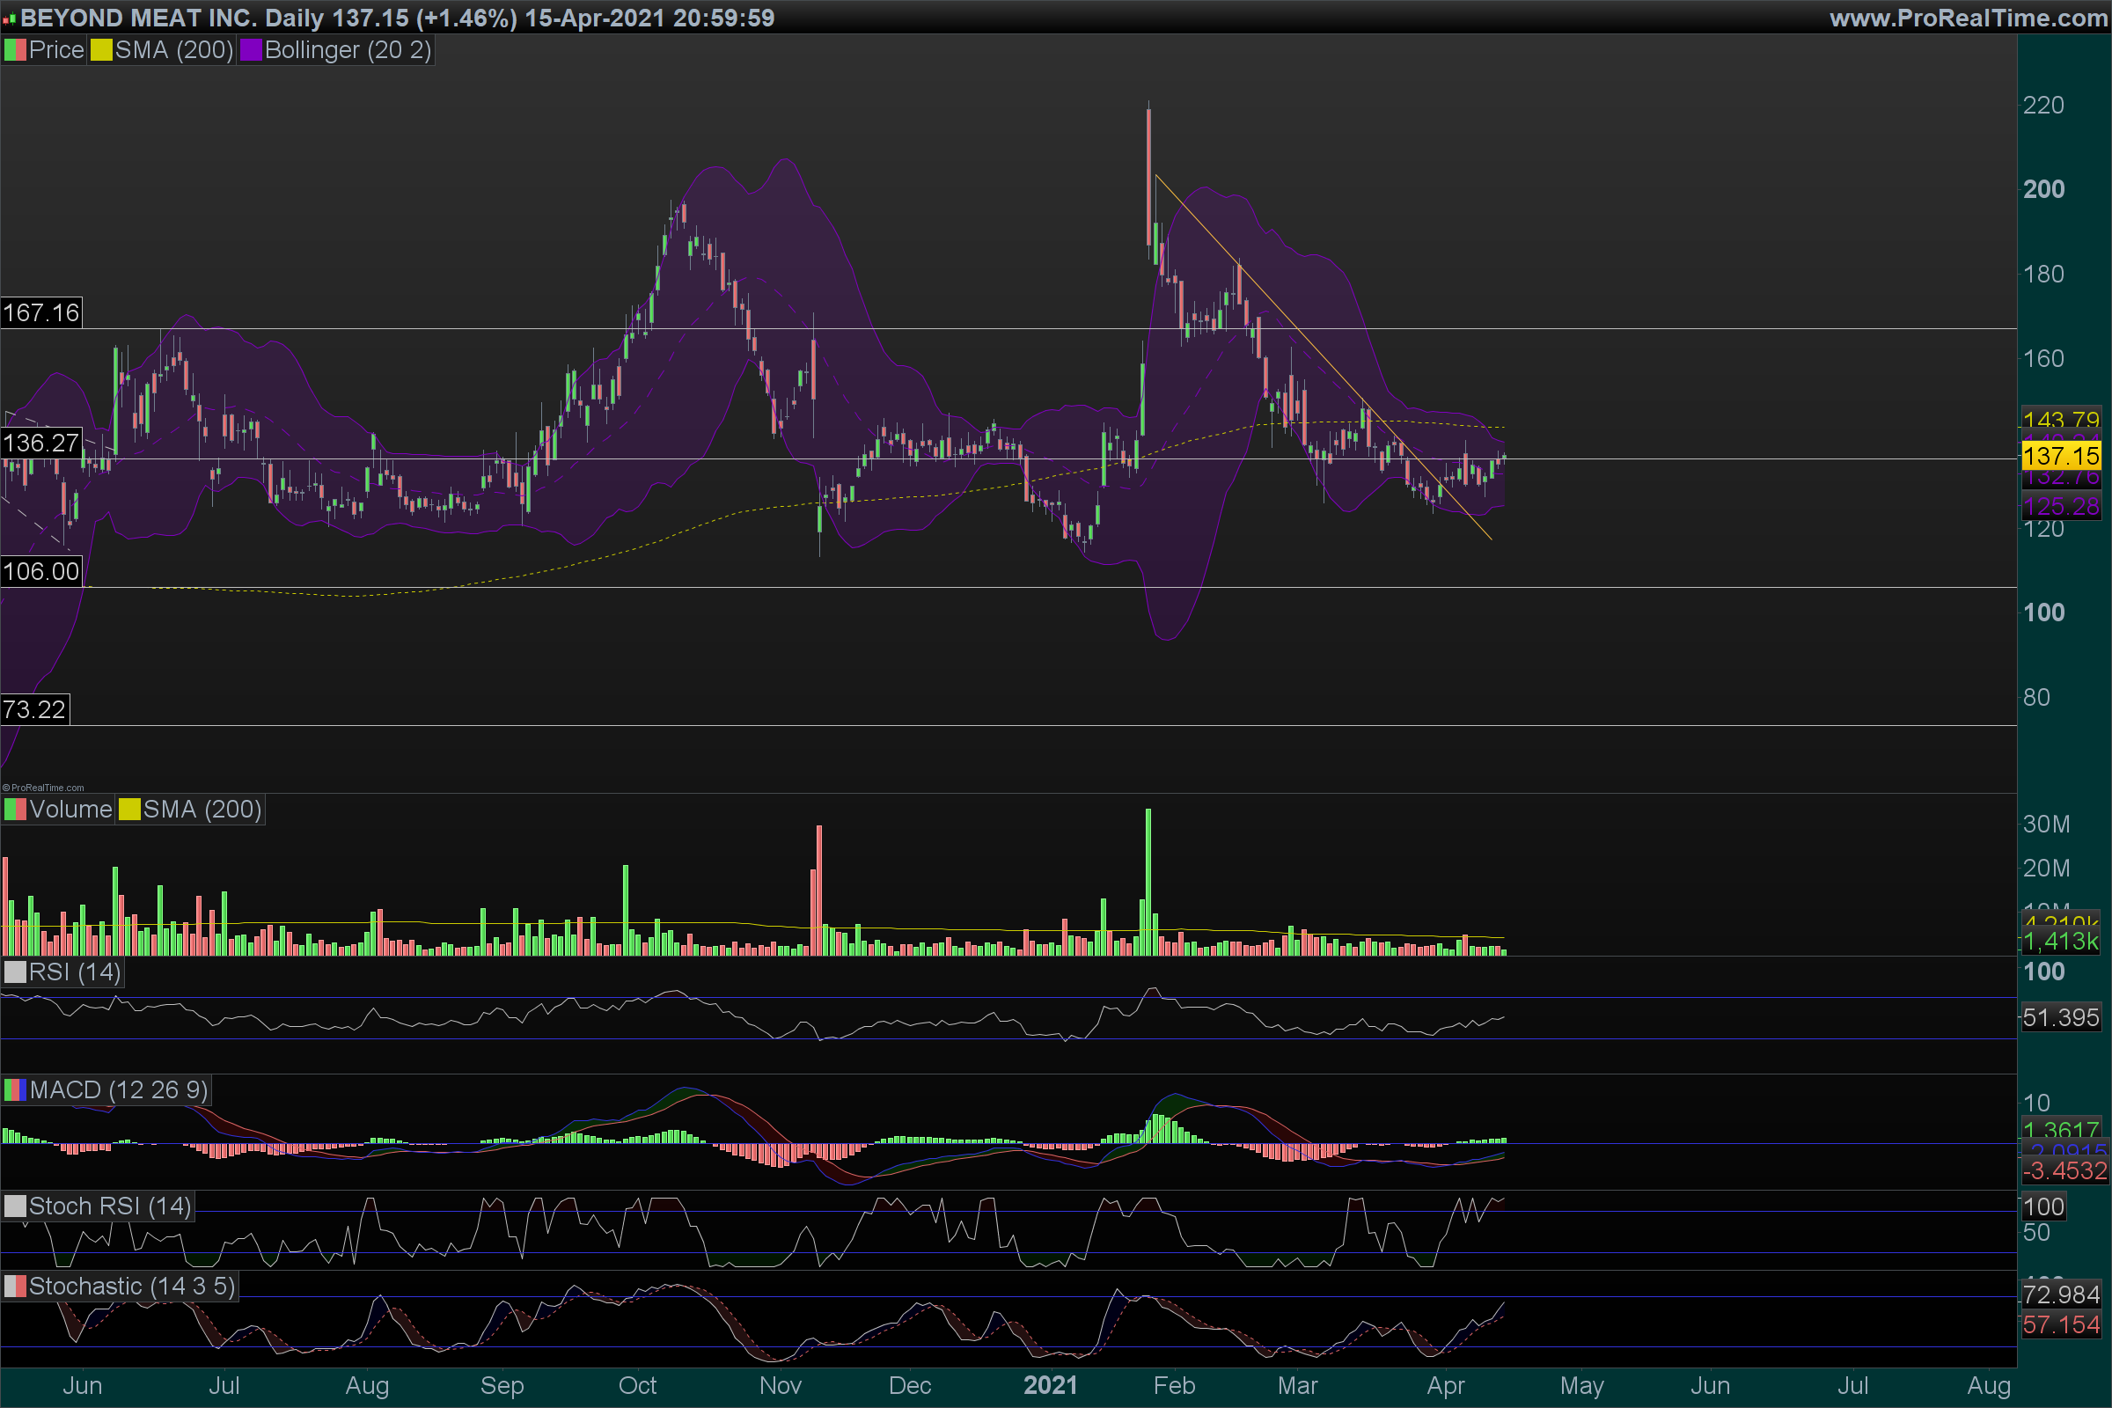Click the RSI (14) legend icon
Screen dimensions: 2112x1408
coord(15,972)
